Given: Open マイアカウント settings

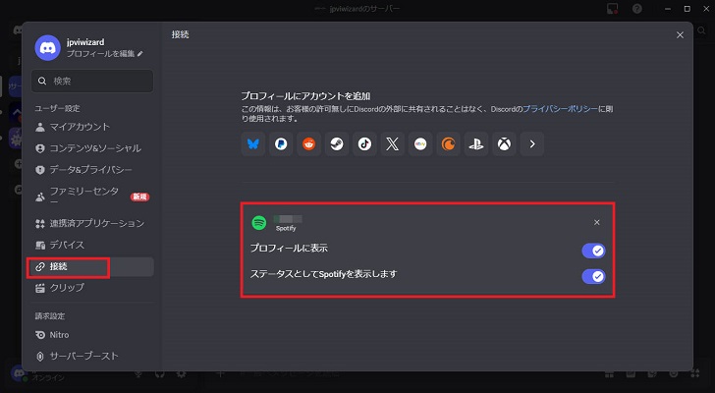Looking at the screenshot, I should (x=92, y=127).
